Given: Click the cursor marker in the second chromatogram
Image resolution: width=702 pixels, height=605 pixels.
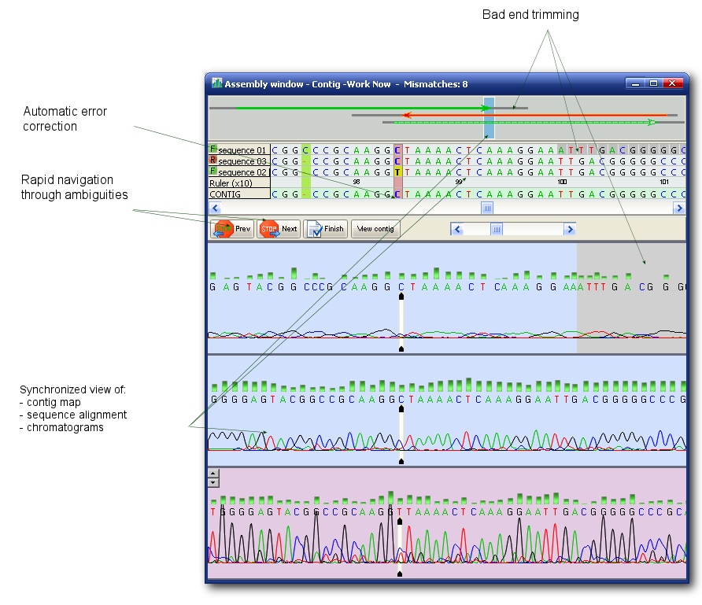Looking at the screenshot, I should pos(401,435).
